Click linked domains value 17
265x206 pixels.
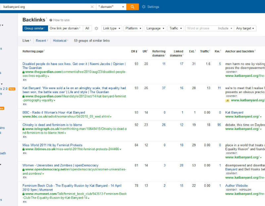pos(182,64)
